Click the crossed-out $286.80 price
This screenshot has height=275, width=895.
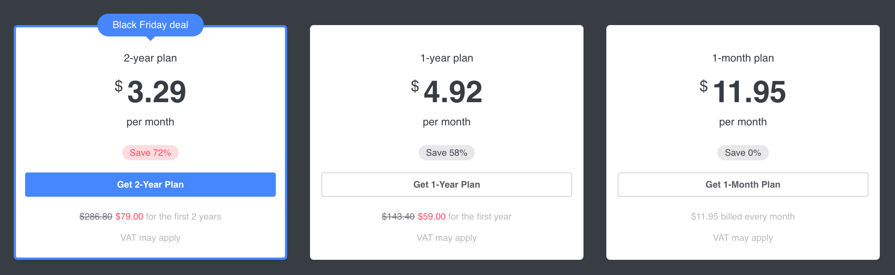click(x=96, y=217)
